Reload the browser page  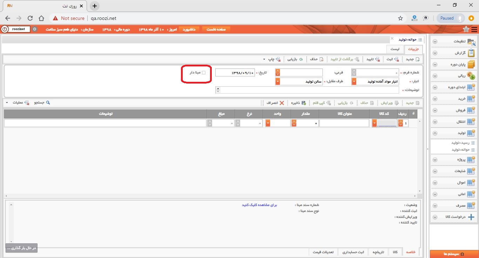[x=30, y=18]
